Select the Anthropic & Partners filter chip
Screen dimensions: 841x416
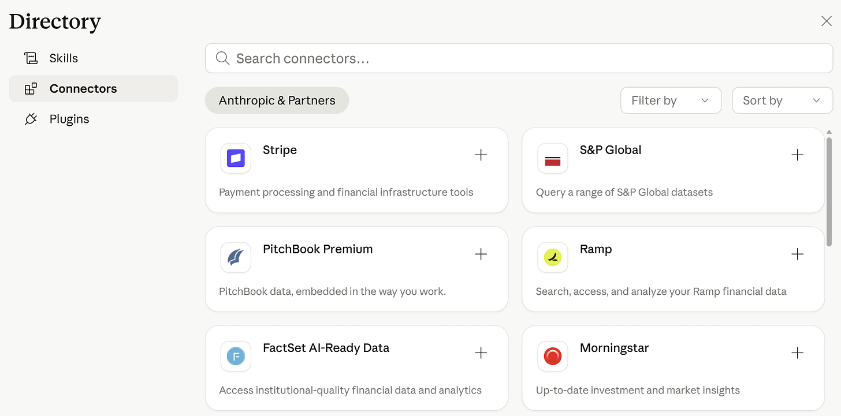pos(277,100)
